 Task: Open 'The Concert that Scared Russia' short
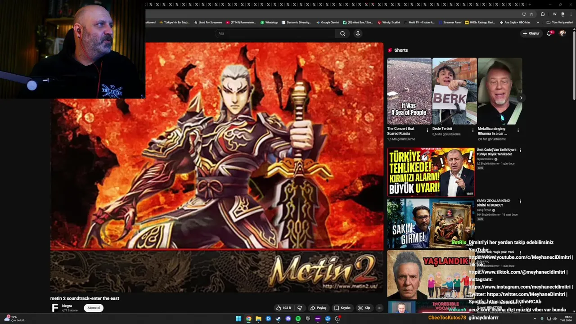pos(409,91)
